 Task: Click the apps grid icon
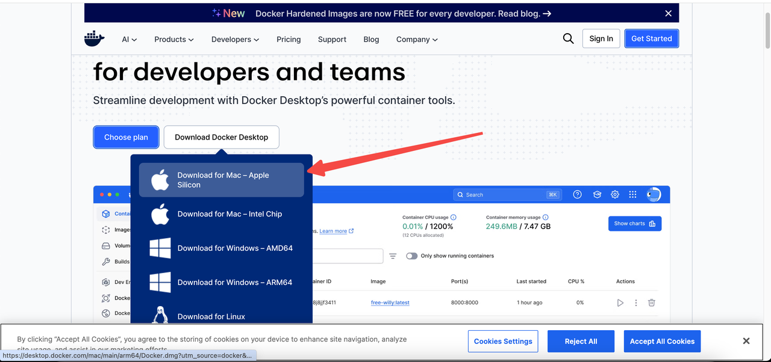tap(632, 194)
